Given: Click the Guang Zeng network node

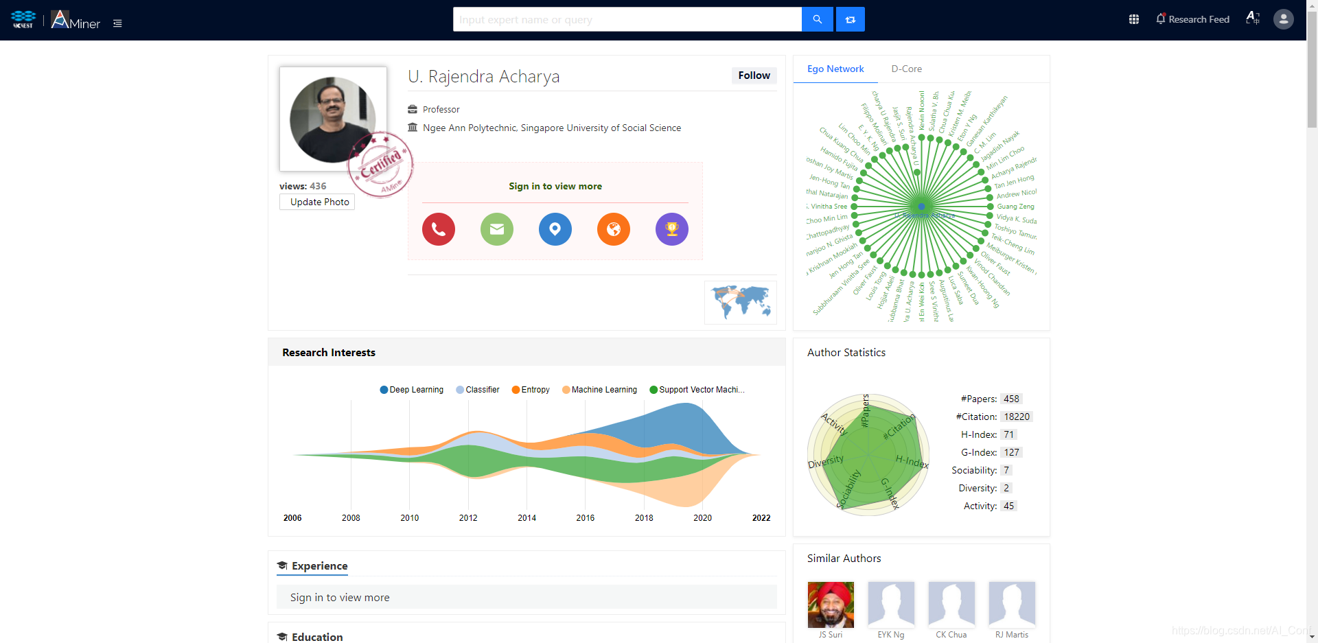Looking at the screenshot, I should [991, 207].
